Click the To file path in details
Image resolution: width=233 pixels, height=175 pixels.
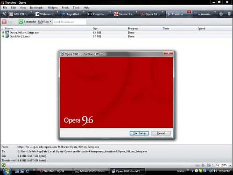(x=82, y=151)
